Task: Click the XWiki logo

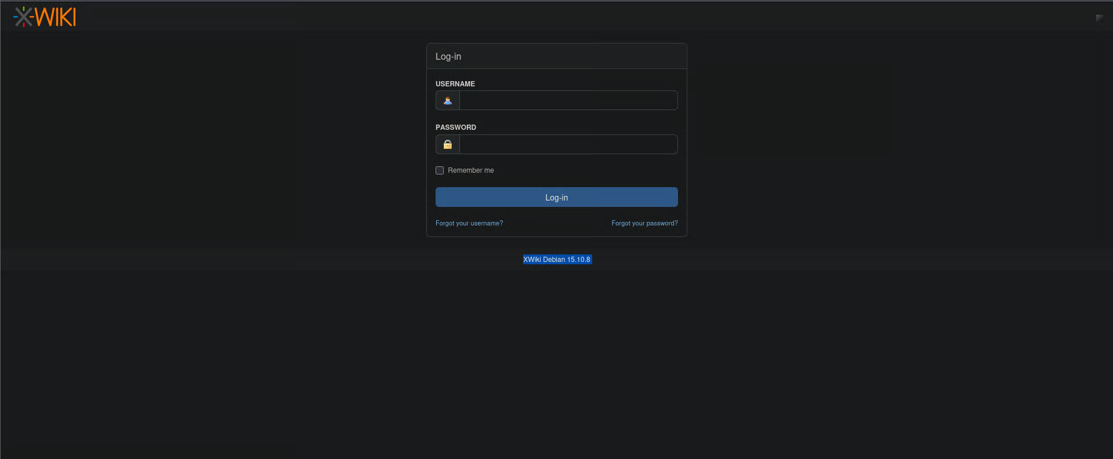Action: click(x=45, y=17)
